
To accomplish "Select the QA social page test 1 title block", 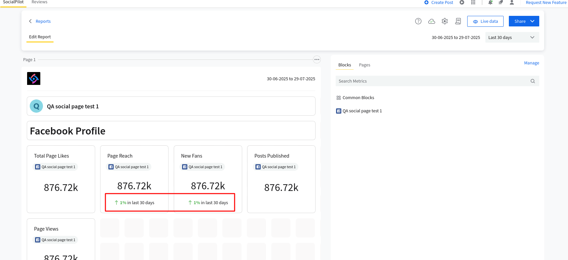I will (171, 106).
